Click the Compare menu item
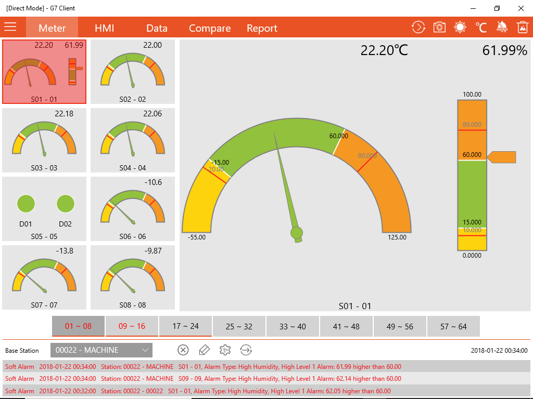 tap(209, 29)
